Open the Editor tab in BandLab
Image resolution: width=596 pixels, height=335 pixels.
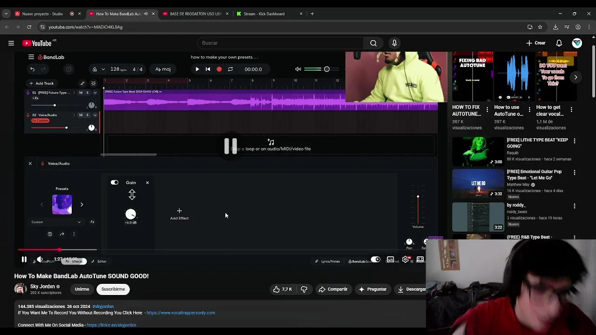99,261
